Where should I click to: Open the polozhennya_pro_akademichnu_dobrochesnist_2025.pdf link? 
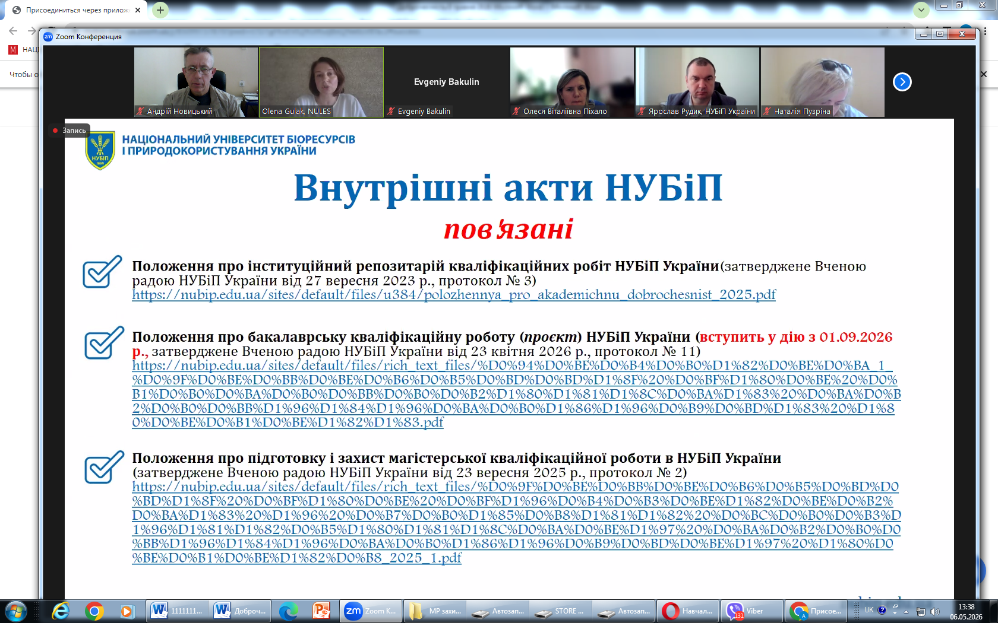pos(454,295)
